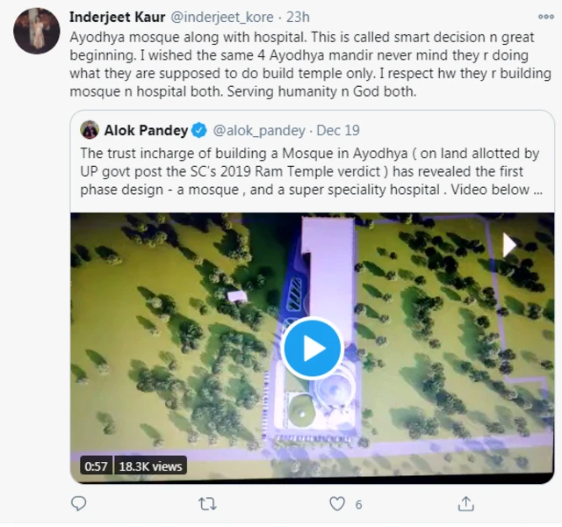Open Alok Pandey's small avatar
The image size is (562, 527).
click(x=90, y=130)
